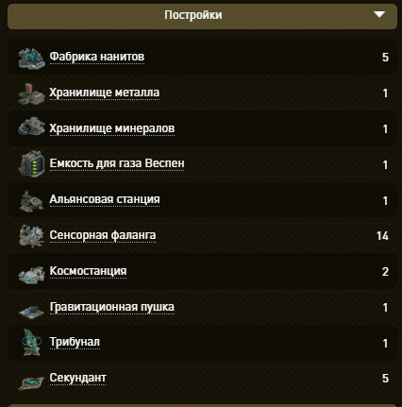Image resolution: width=402 pixels, height=407 pixels.
Task: Click the Сенсорная фаланга level 14 value
Action: (x=382, y=236)
